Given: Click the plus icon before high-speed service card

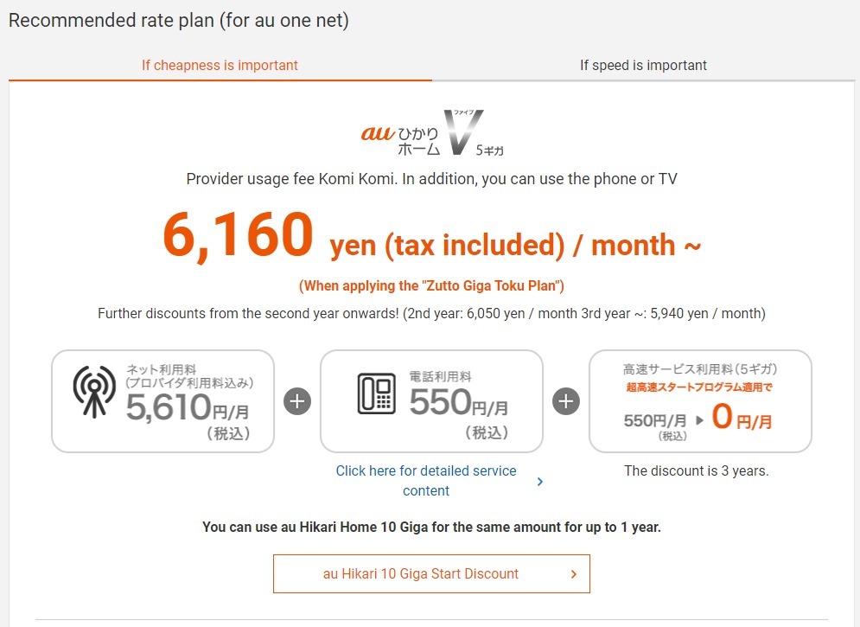Looking at the screenshot, I should click(567, 400).
